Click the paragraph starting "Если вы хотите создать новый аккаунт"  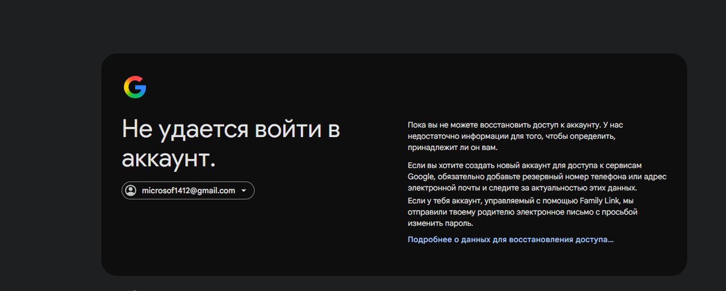click(x=537, y=177)
